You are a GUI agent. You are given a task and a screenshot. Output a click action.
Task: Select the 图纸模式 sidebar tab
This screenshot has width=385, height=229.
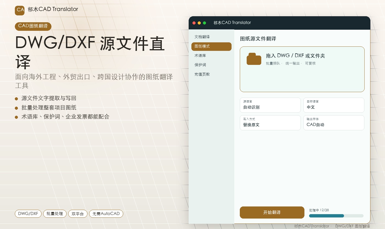(x=211, y=46)
